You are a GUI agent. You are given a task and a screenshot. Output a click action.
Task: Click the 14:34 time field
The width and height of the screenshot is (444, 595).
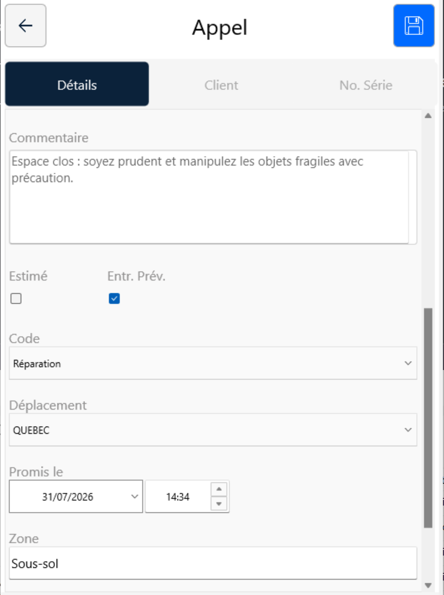pyautogui.click(x=178, y=497)
